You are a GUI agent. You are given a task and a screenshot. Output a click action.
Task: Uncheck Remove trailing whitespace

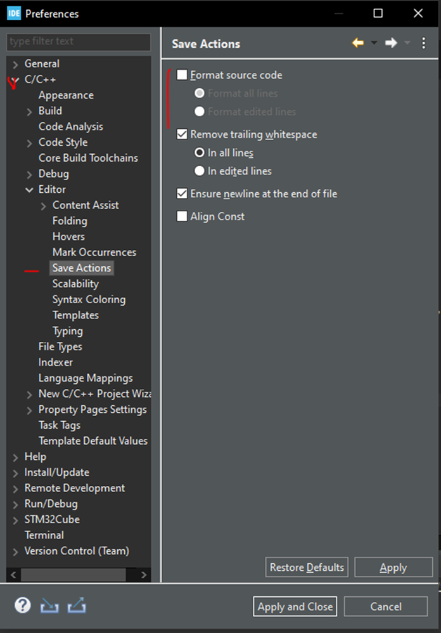182,134
